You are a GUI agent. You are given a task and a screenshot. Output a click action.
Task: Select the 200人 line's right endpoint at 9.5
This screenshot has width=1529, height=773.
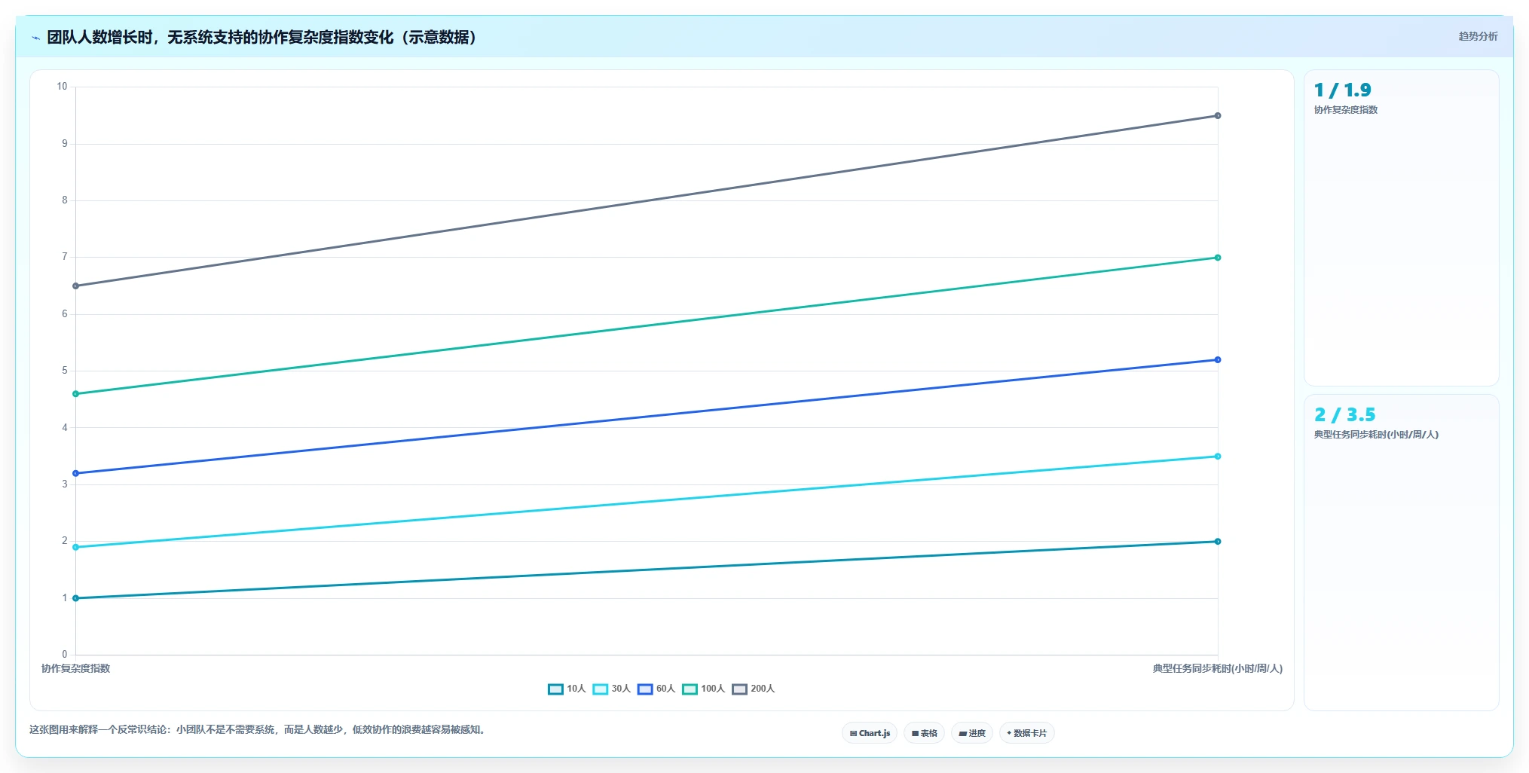pyautogui.click(x=1218, y=115)
